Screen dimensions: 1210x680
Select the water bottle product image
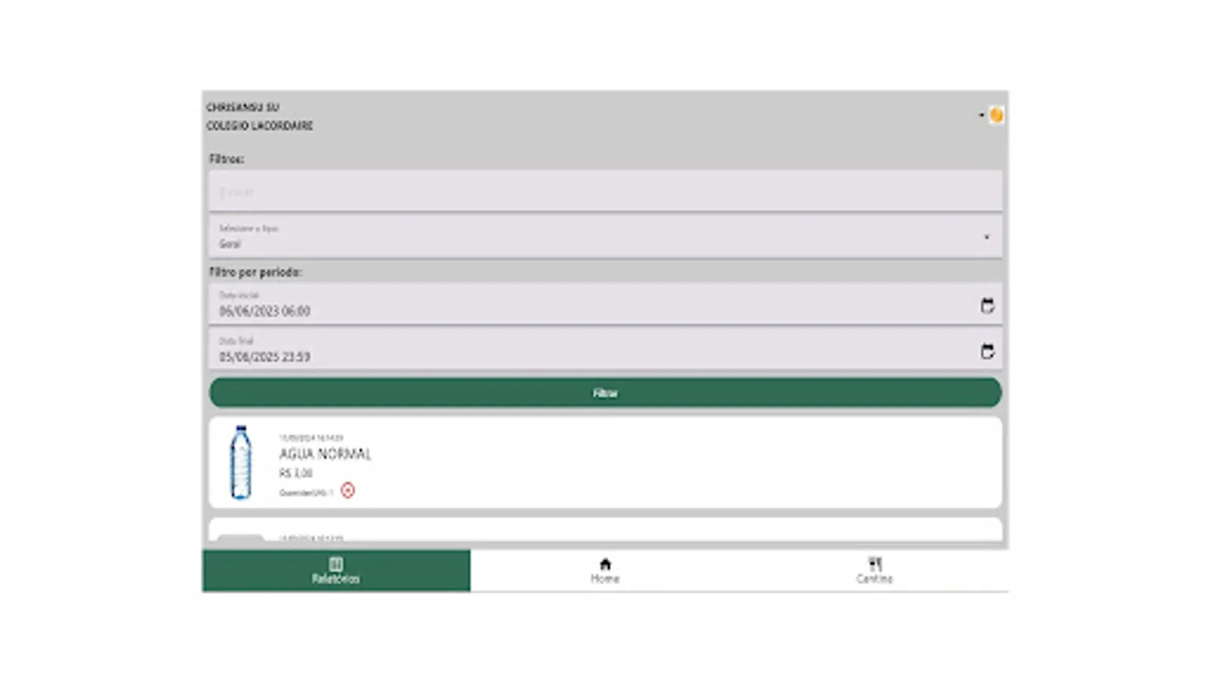240,462
